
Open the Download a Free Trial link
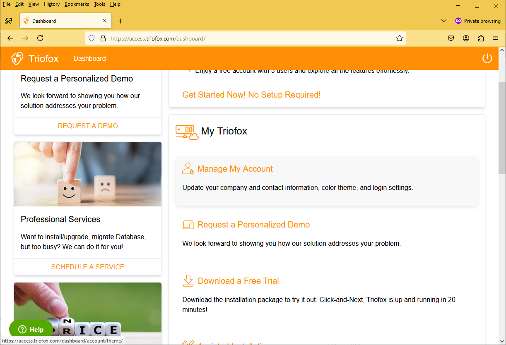point(238,281)
